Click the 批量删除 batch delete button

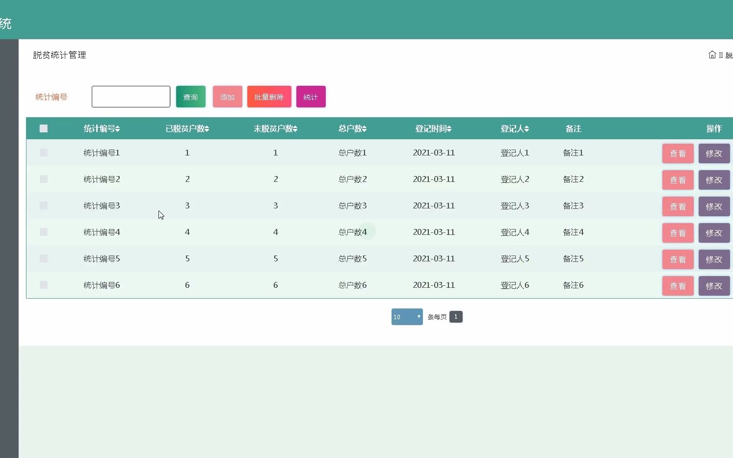pyautogui.click(x=269, y=97)
